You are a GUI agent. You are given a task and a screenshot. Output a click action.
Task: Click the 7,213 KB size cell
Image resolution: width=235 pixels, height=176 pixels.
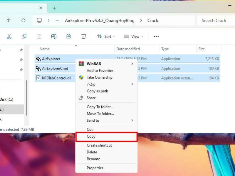pos(212,59)
